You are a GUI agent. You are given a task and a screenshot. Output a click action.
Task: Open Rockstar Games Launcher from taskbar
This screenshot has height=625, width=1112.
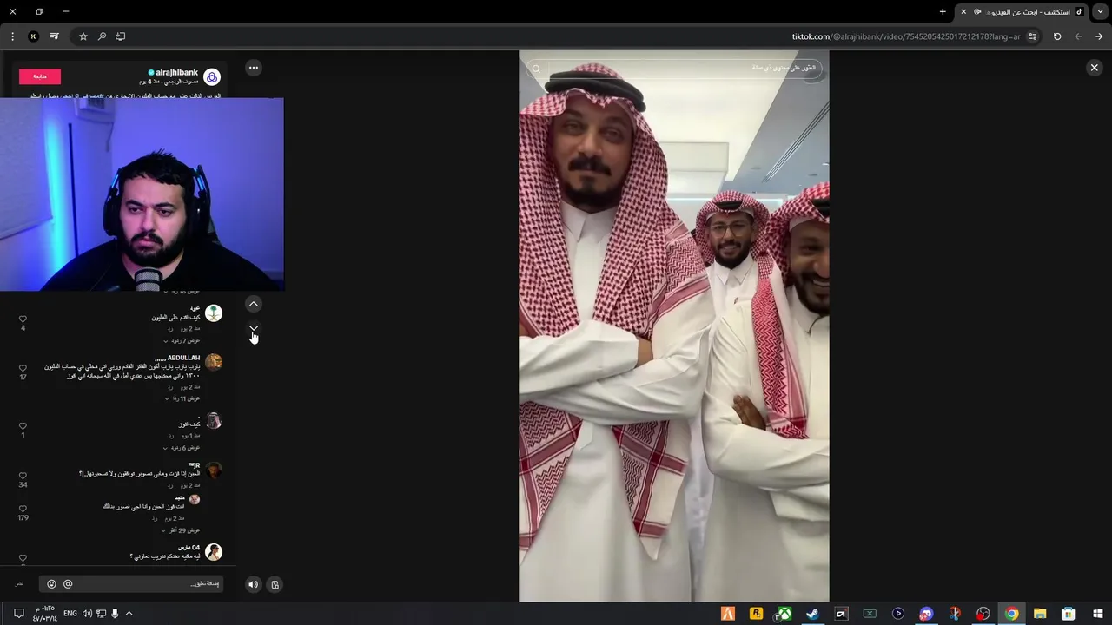756,614
